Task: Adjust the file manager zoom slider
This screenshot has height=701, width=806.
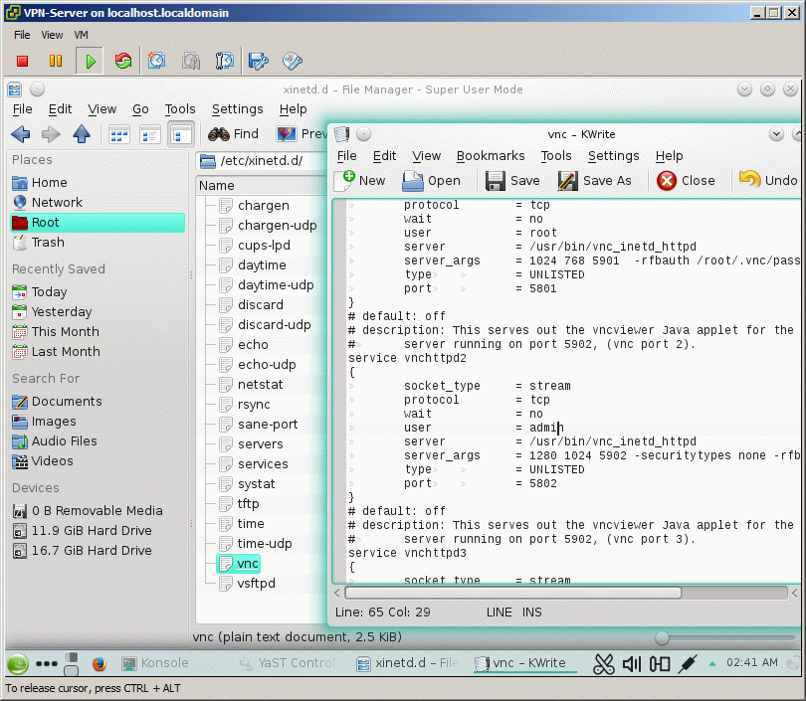Action: (663, 637)
